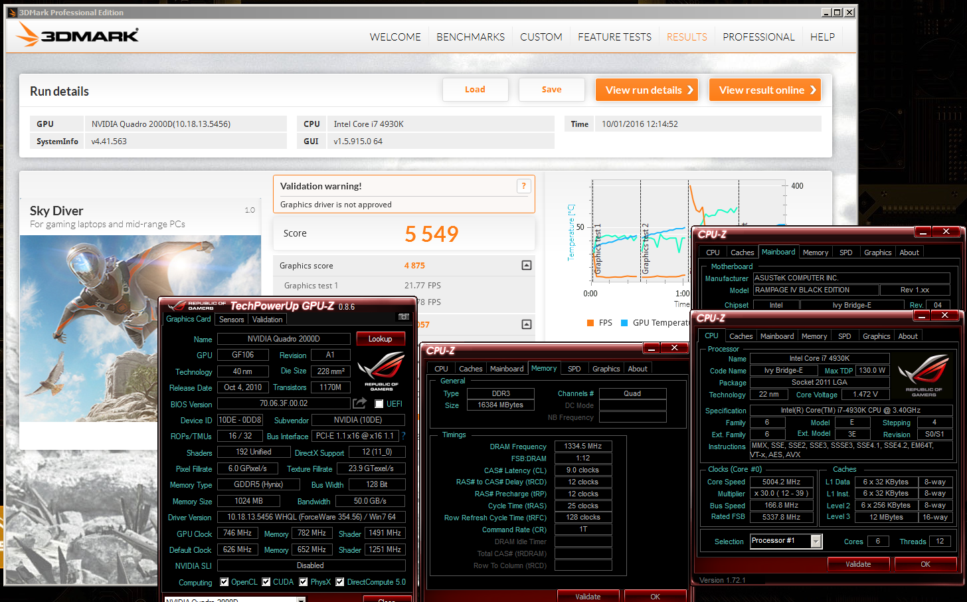Collapse the Graphics score section
Screen dimensions: 967x602
click(527, 265)
